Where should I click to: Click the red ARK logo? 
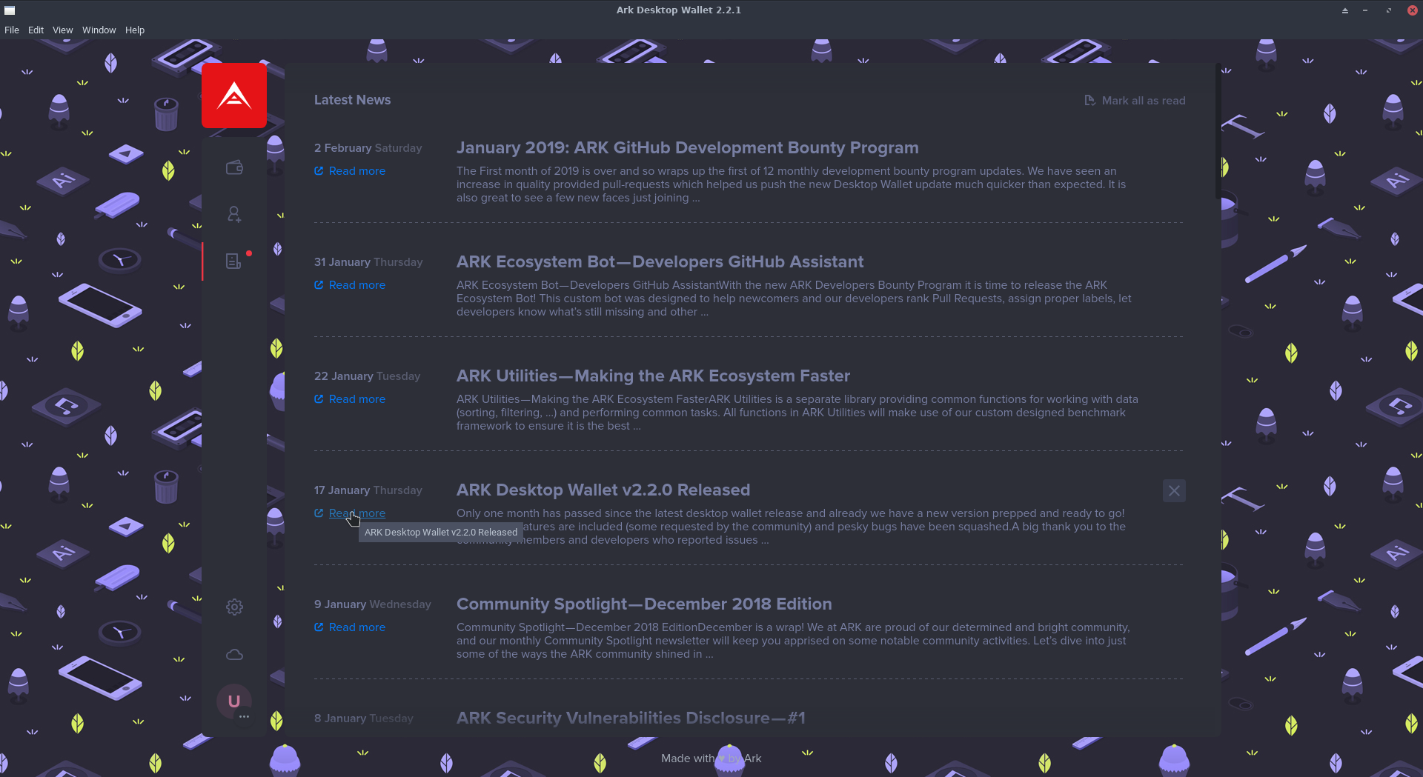[233, 95]
